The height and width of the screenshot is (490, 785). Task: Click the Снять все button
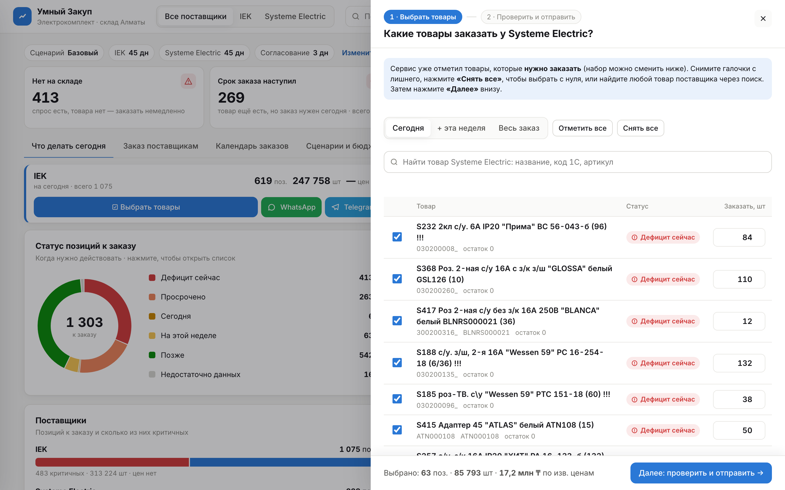point(640,128)
